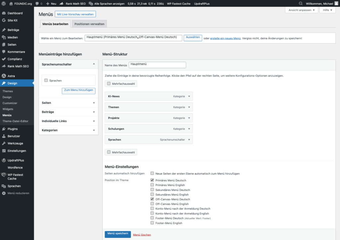The height and width of the screenshot is (240, 340).
Task: Click the Menü speichern button
Action: coord(118,234)
